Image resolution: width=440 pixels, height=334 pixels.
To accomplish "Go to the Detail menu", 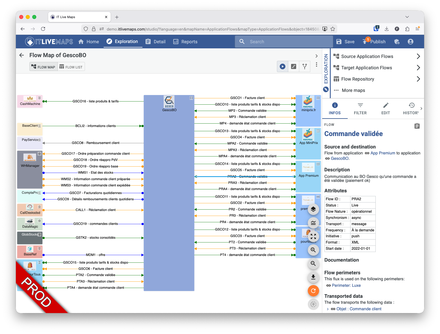I will pyautogui.click(x=155, y=42).
